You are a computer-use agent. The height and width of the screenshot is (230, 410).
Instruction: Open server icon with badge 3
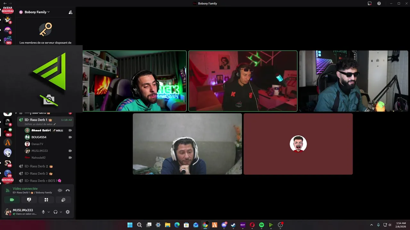click(8, 20)
